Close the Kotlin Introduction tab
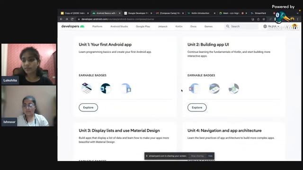 214,13
